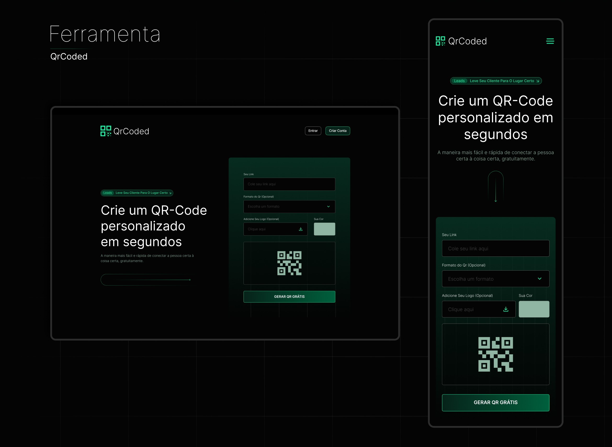
Task: Click the mobile Leads tag badge
Action: 459,81
